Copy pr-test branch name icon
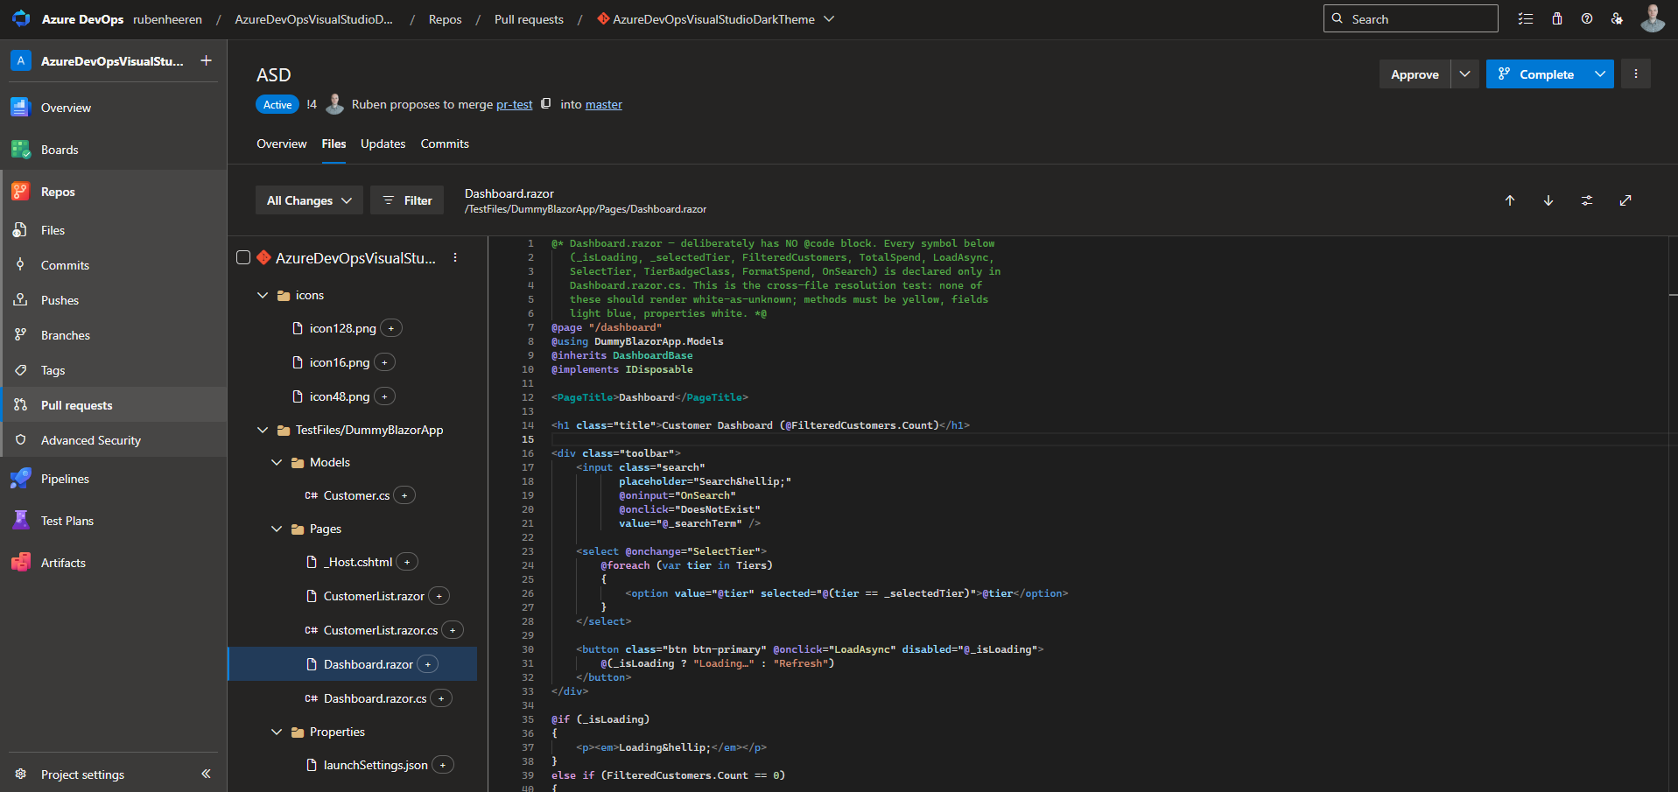Screen dimensions: 1678x792 [546, 103]
